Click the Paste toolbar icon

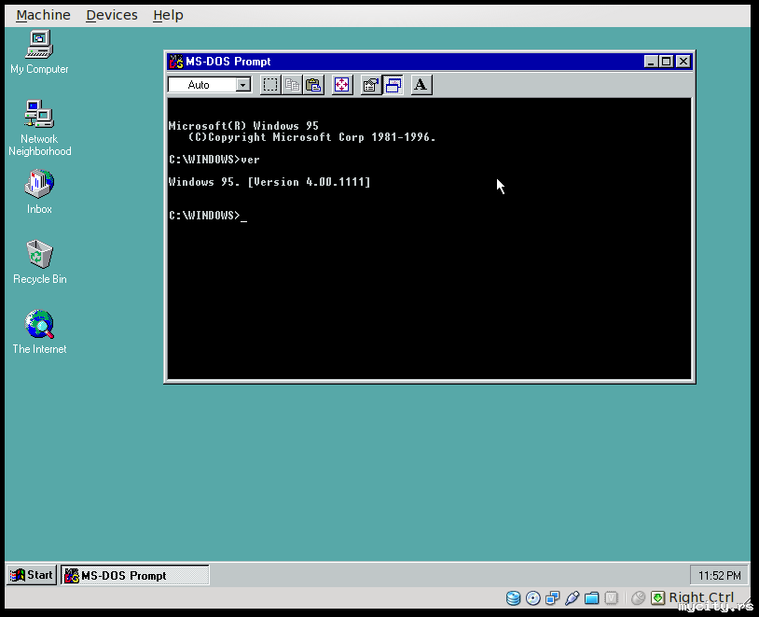pyautogui.click(x=313, y=85)
